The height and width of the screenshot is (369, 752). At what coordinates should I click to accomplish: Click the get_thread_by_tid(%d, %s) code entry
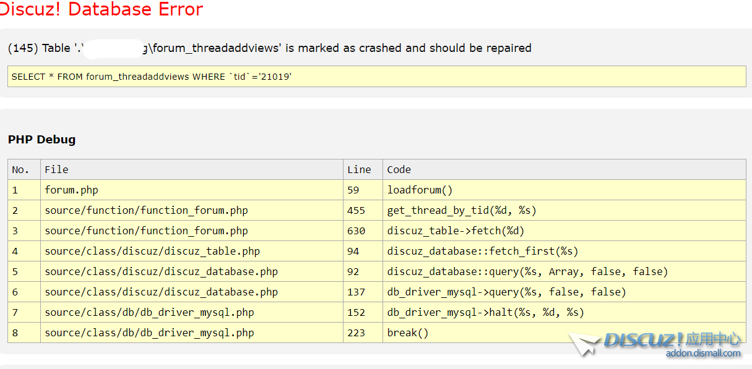(461, 210)
